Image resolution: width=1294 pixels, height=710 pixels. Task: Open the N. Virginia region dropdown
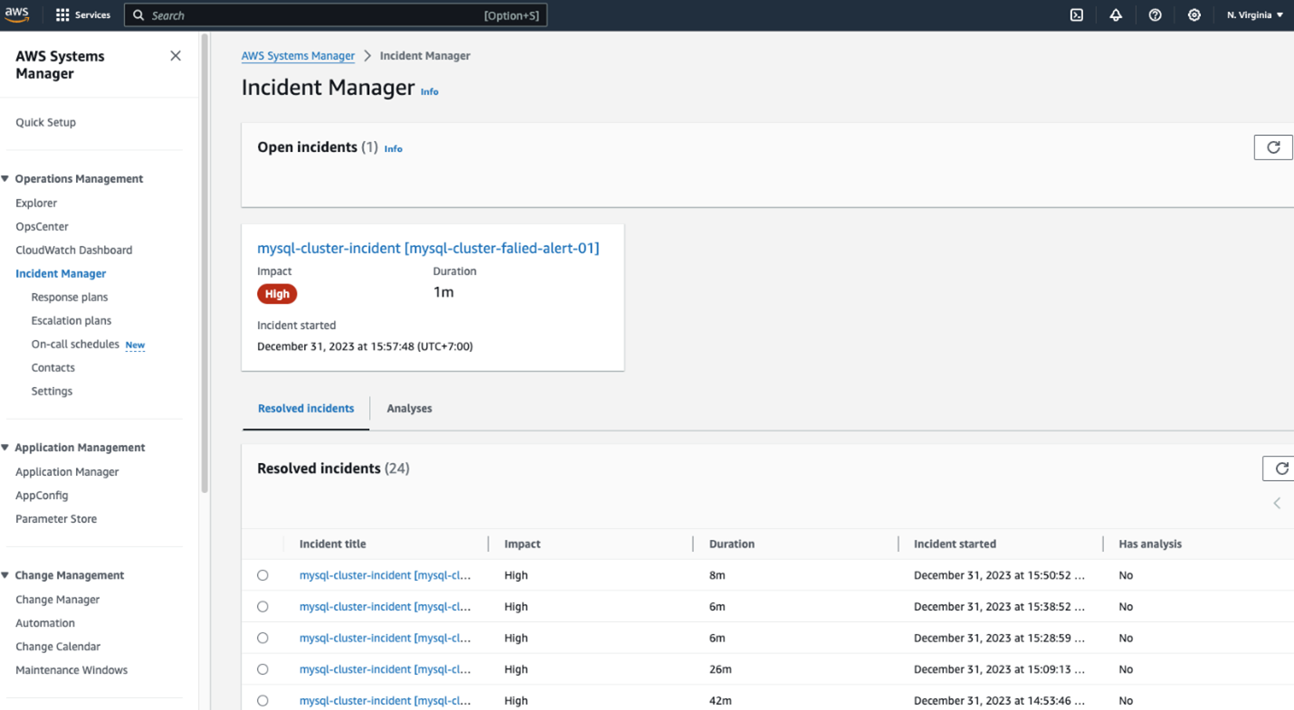pos(1254,14)
